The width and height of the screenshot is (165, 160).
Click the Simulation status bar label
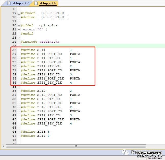click(x=155, y=158)
